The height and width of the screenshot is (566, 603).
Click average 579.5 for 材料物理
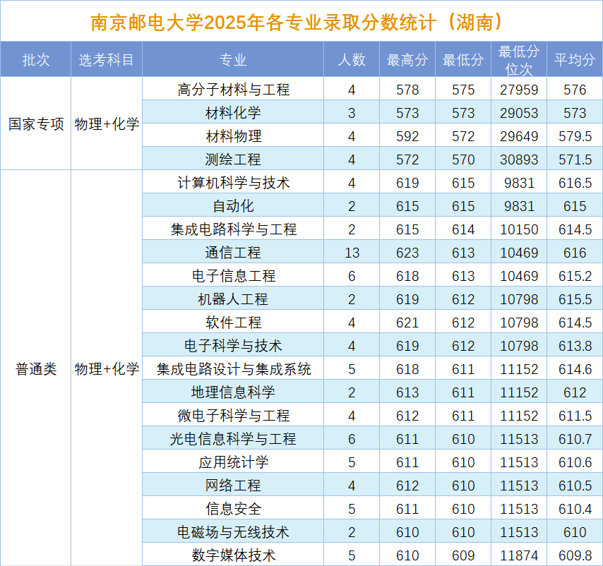[x=575, y=136]
